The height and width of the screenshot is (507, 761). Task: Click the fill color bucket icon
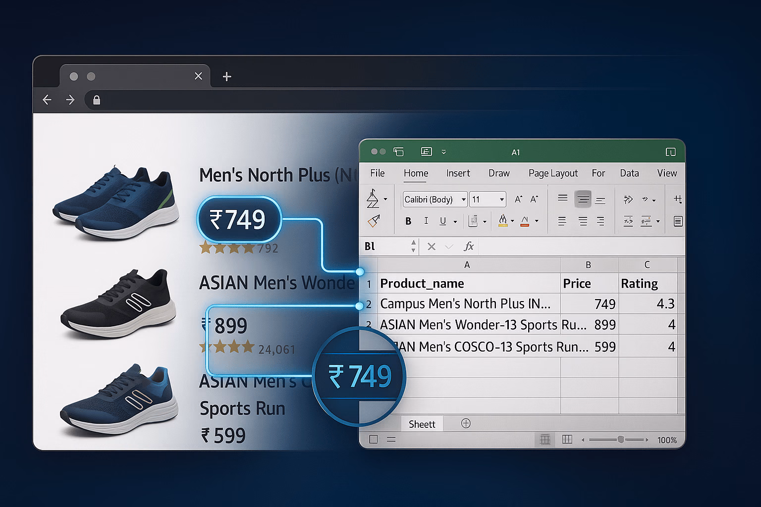tap(503, 221)
